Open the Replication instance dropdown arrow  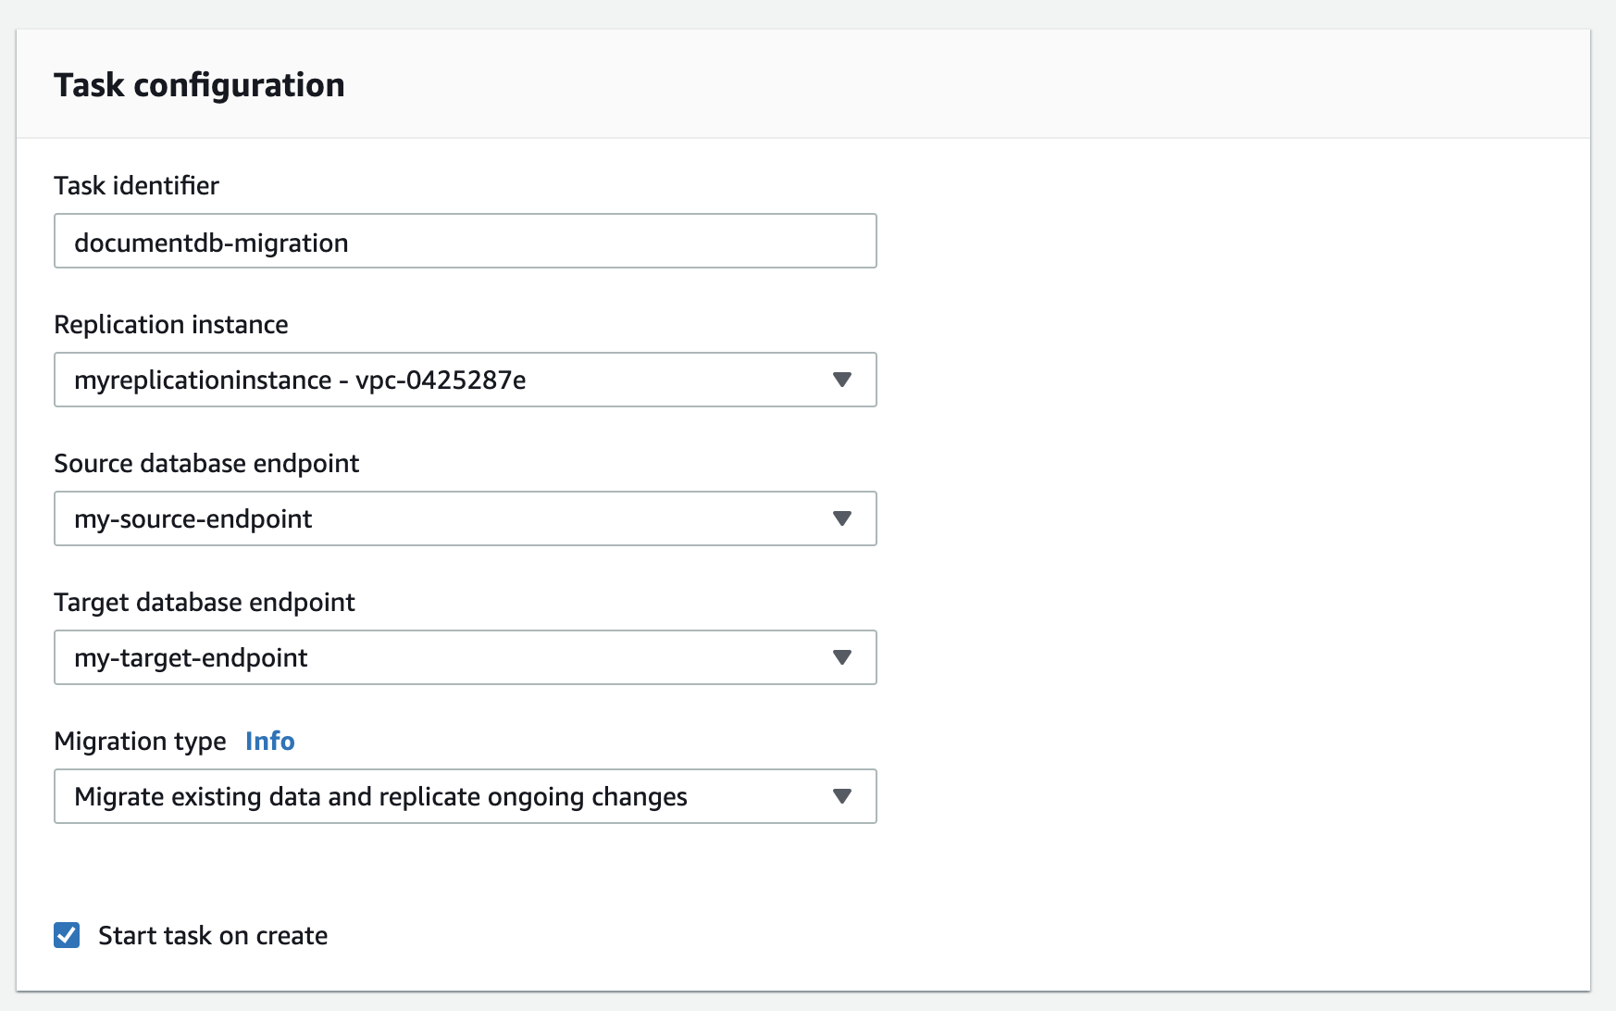[841, 380]
